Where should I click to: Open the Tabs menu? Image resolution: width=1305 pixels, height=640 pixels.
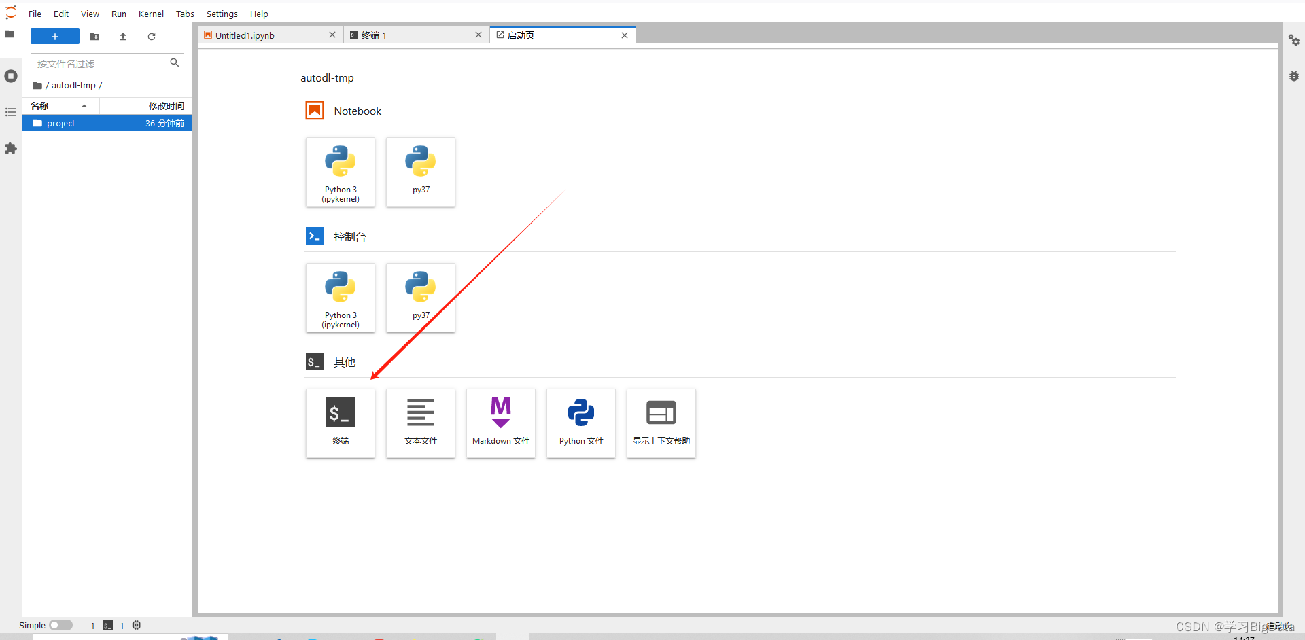pos(185,14)
